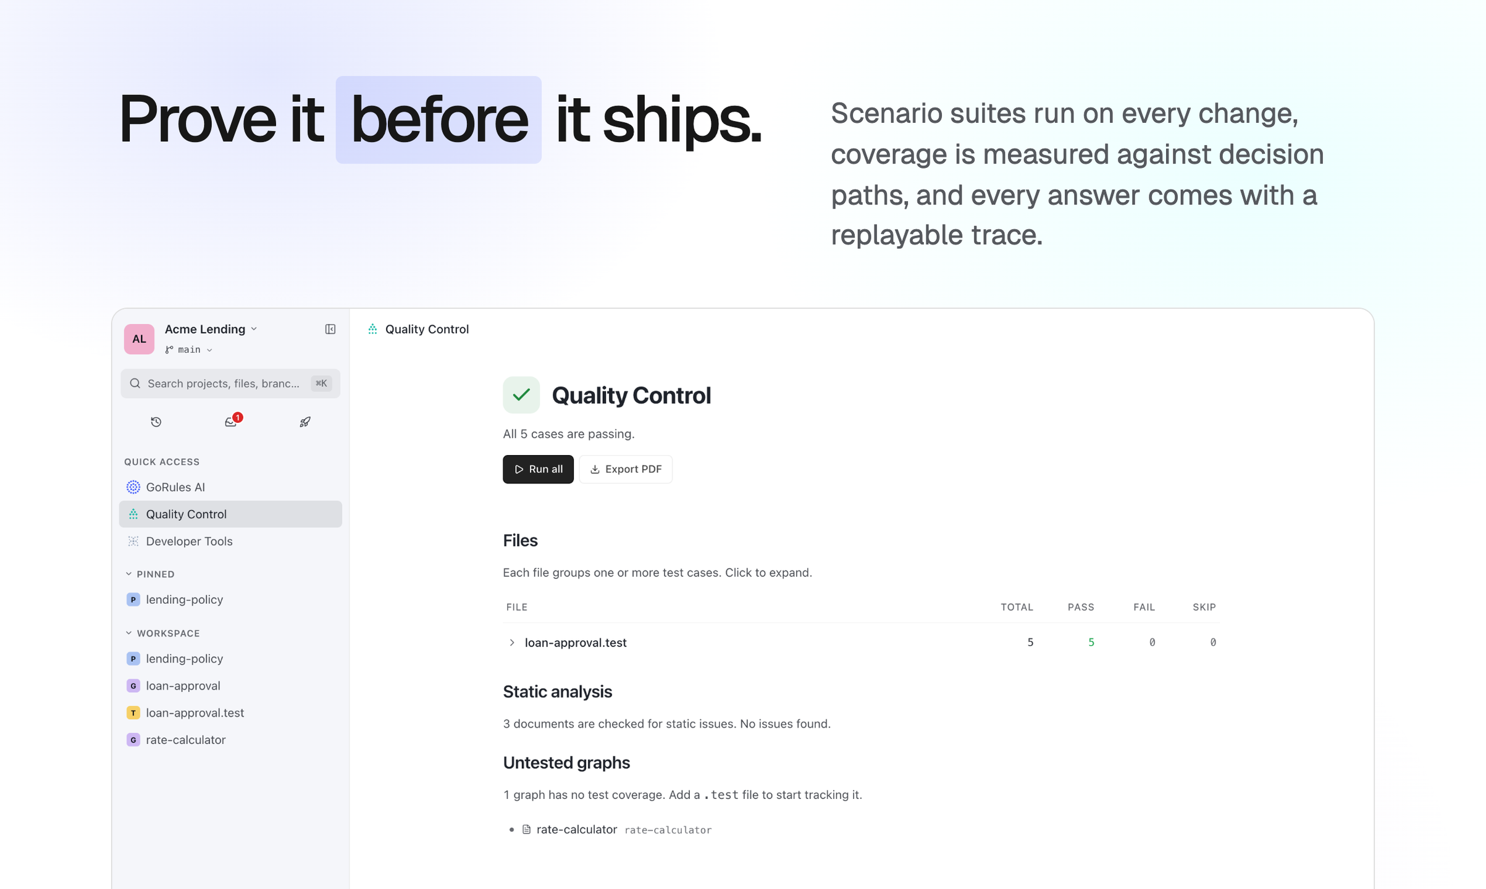Run all test cases

click(x=538, y=469)
